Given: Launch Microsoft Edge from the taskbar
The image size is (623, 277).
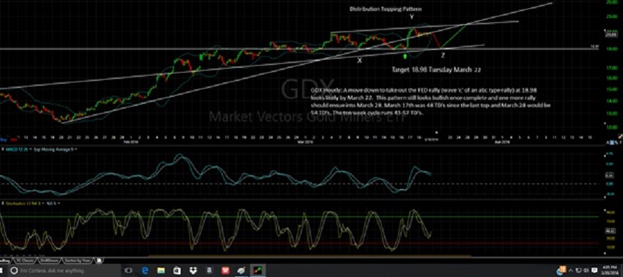Looking at the screenshot, I should point(145,270).
